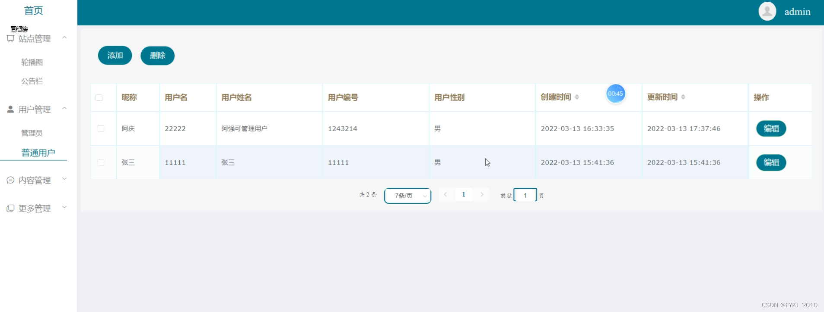824x312 pixels.
Task: Open the 首页 home link
Action: 34,11
